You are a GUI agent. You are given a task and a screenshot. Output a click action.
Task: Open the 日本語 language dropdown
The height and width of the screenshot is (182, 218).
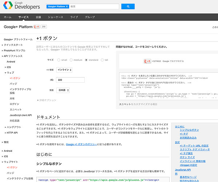coord(63,90)
